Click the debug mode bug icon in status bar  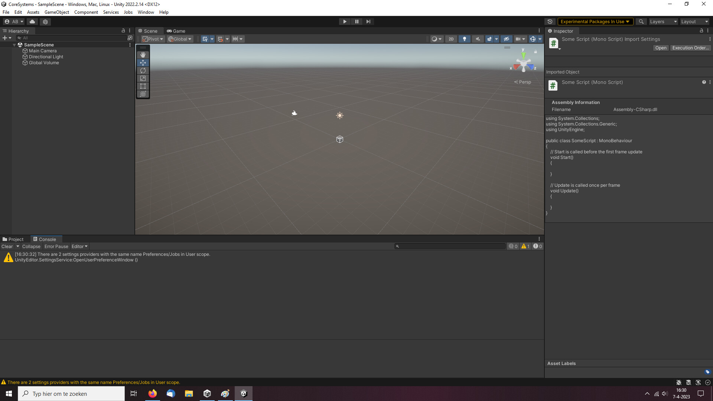tap(679, 382)
